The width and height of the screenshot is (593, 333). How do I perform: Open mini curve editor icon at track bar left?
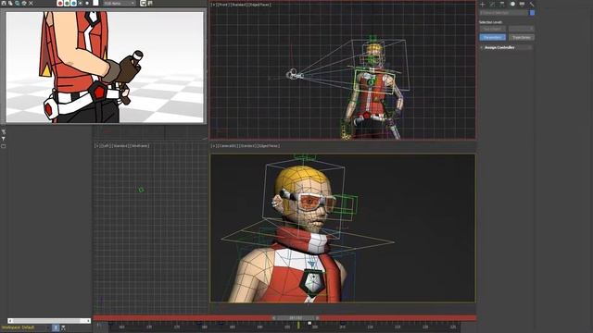click(98, 326)
